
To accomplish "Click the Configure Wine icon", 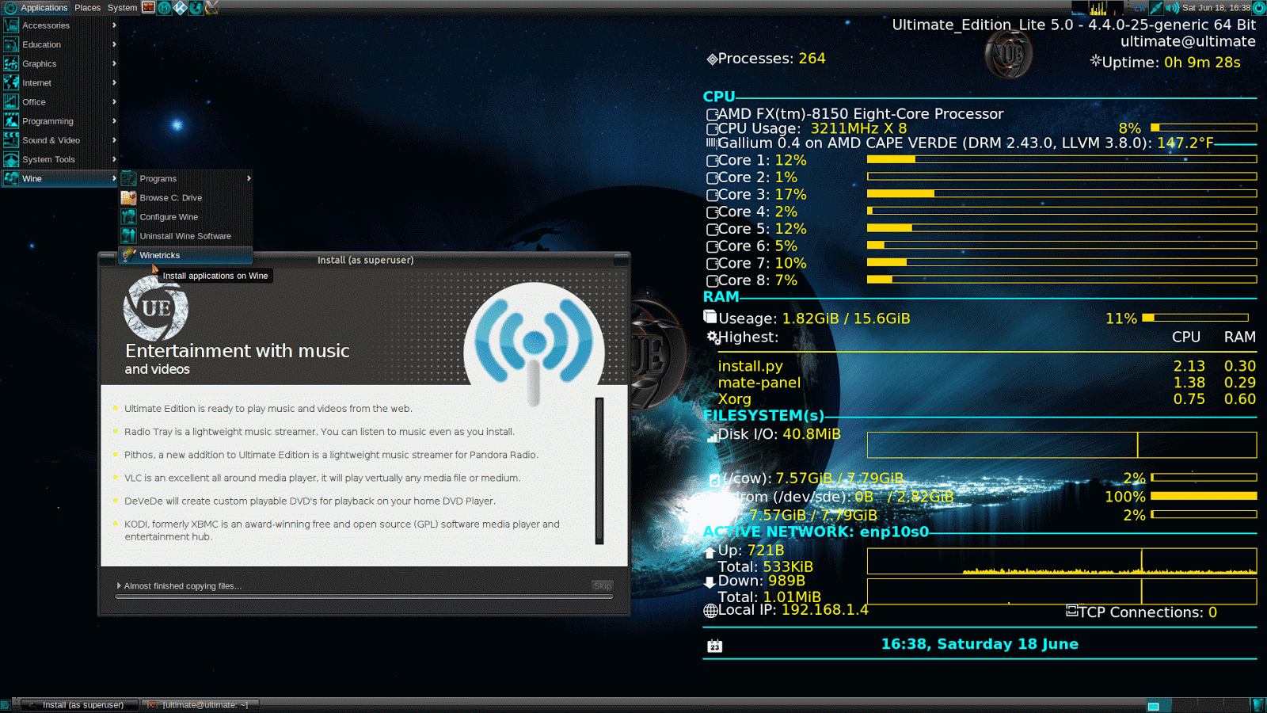I will click(x=128, y=216).
